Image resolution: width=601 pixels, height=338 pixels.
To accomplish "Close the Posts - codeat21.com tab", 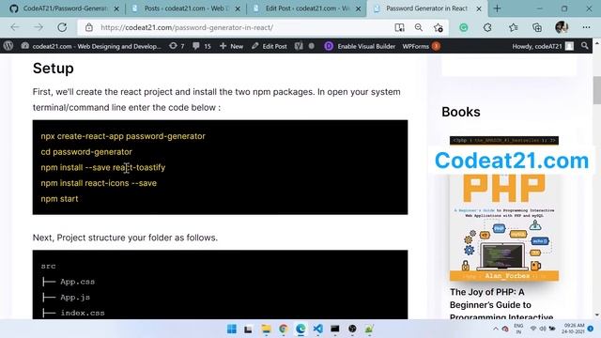I will (x=238, y=8).
